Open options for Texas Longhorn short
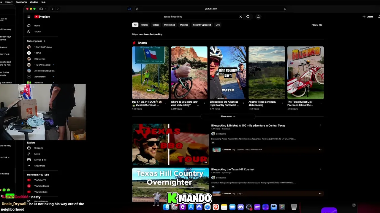380x213 pixels. tap(282, 103)
